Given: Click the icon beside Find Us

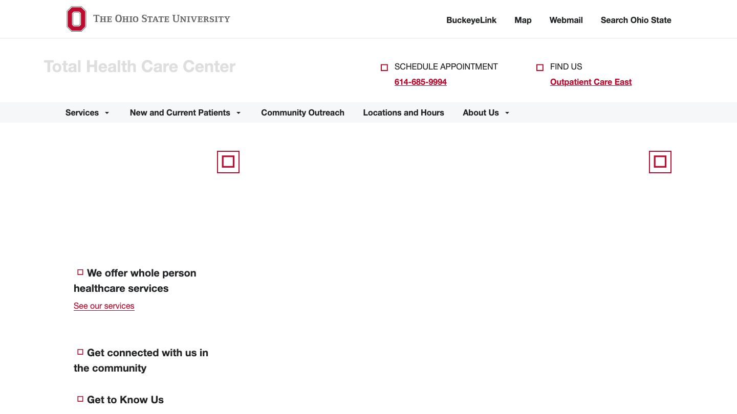Looking at the screenshot, I should tap(539, 67).
